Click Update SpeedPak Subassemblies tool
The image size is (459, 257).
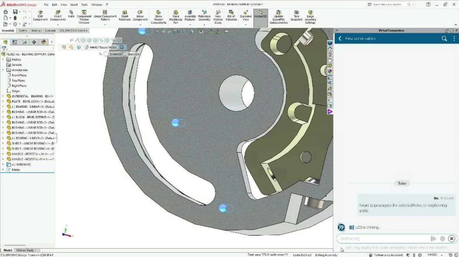click(279, 17)
